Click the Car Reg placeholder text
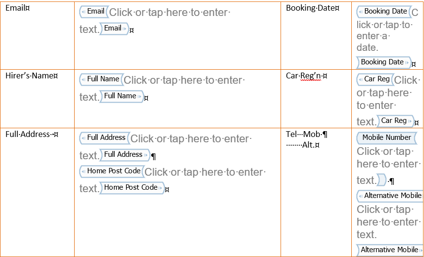The height and width of the screenshot is (257, 424). click(x=387, y=100)
